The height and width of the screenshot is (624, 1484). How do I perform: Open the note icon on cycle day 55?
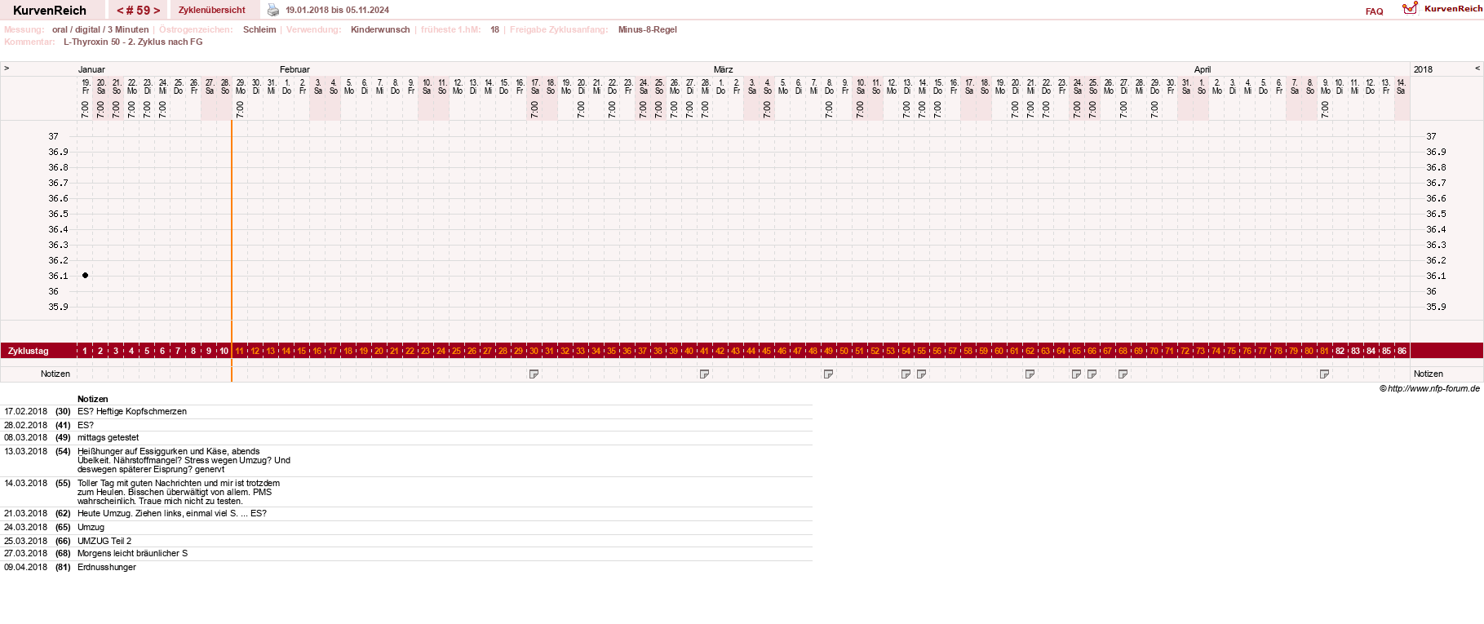point(922,374)
